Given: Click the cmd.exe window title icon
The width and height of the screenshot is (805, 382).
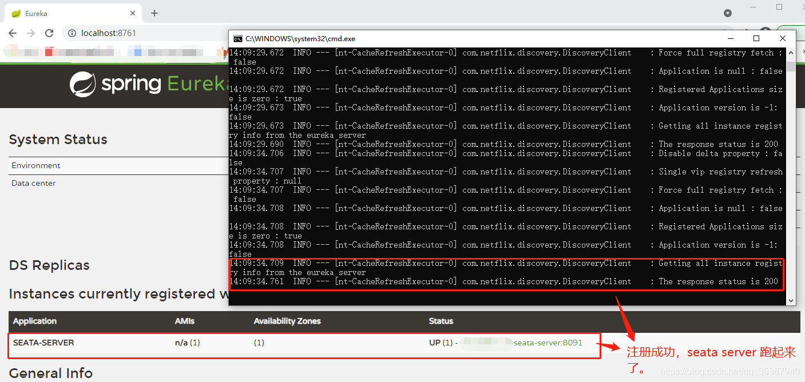Looking at the screenshot, I should [237, 39].
